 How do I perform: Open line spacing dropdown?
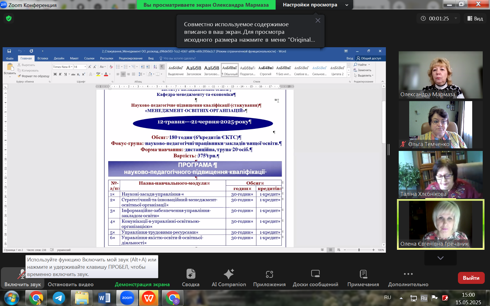click(141, 74)
